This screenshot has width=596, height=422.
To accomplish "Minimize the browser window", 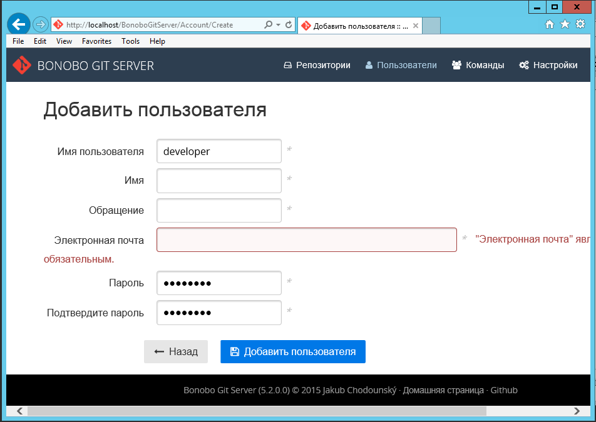I will coord(537,7).
